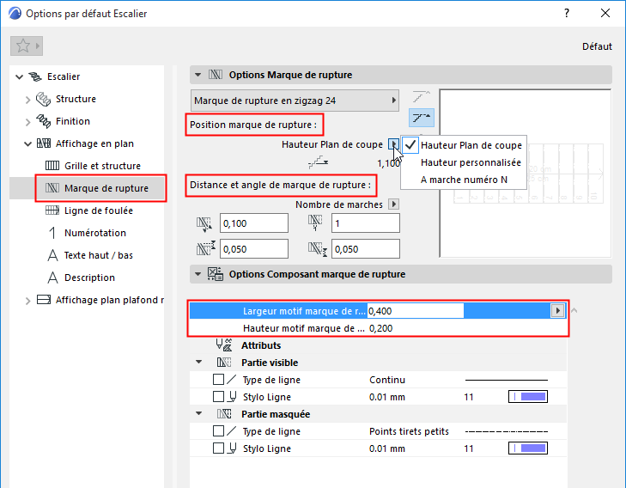
Task: Click the Texte haut / bas icon
Action: (52, 255)
